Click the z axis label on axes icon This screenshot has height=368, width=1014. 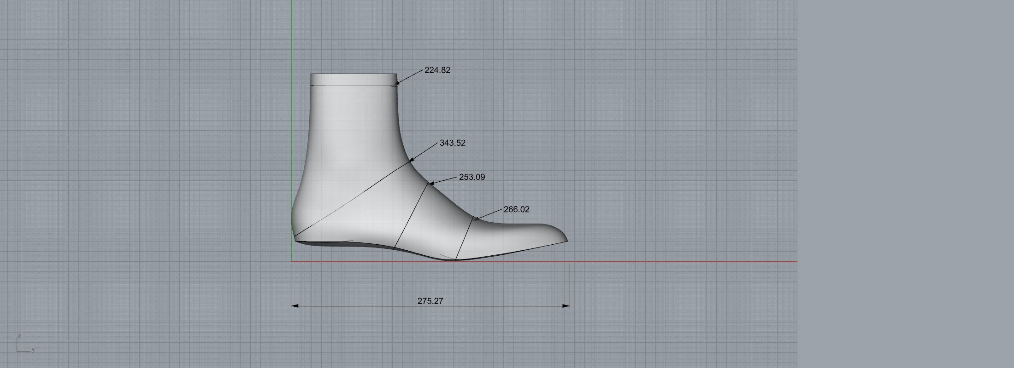pos(19,336)
